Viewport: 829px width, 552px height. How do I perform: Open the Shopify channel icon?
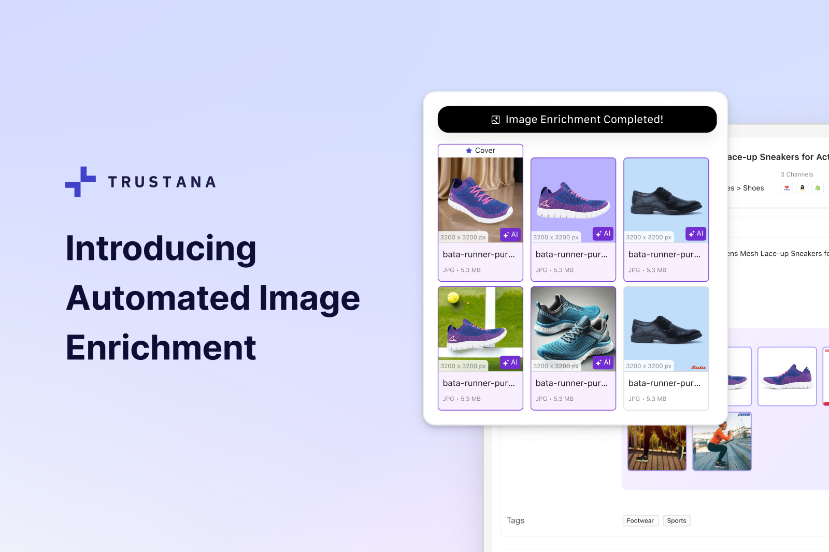coord(817,188)
